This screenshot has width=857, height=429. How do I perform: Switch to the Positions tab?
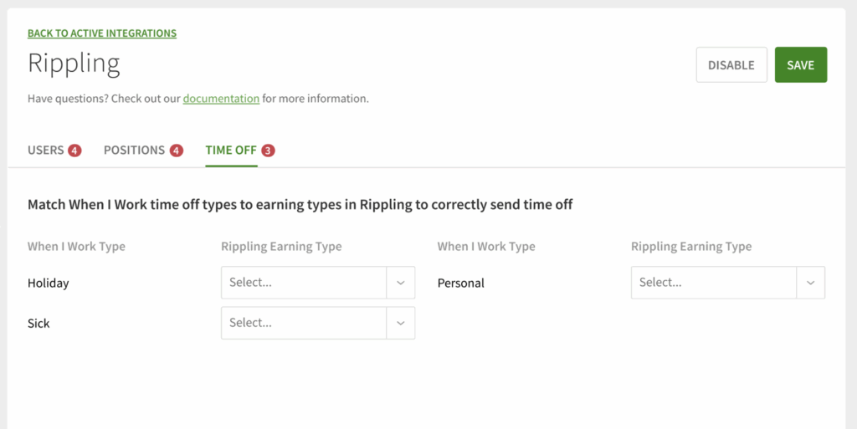pos(134,151)
